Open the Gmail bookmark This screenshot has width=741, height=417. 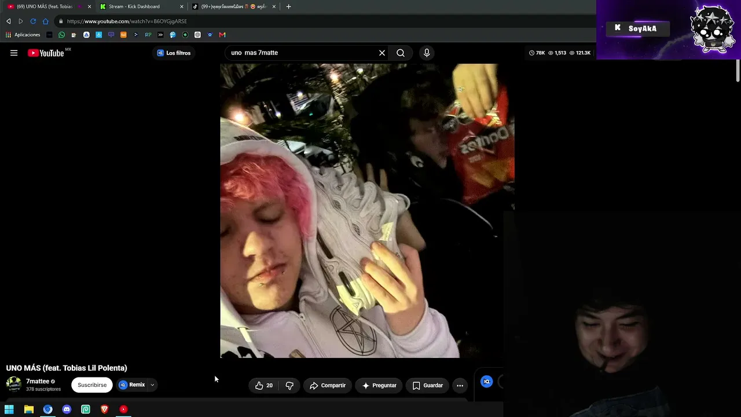point(222,35)
